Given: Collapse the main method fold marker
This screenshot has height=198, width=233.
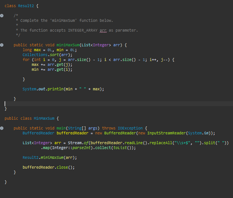Looking at the screenshot, I should click(x=2, y=128).
